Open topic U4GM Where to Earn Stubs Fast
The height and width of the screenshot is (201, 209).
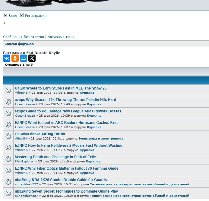[61, 88]
